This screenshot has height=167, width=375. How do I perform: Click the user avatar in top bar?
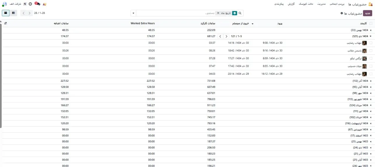coord(4,4)
